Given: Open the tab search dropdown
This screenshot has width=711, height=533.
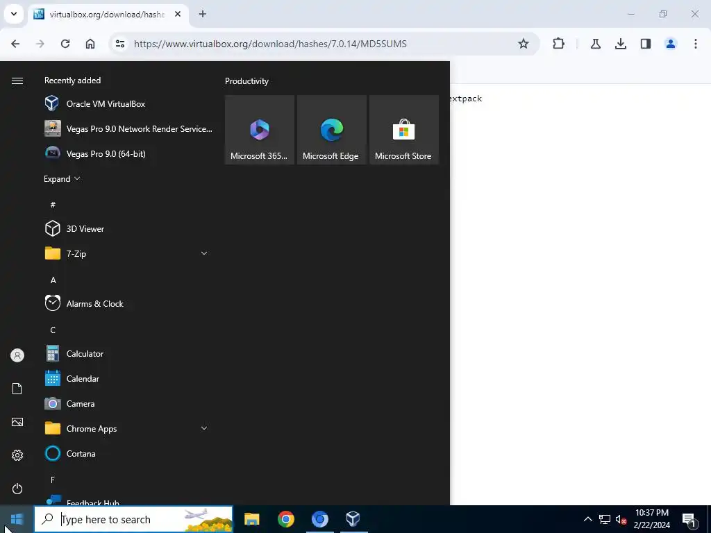Looking at the screenshot, I should point(14,14).
